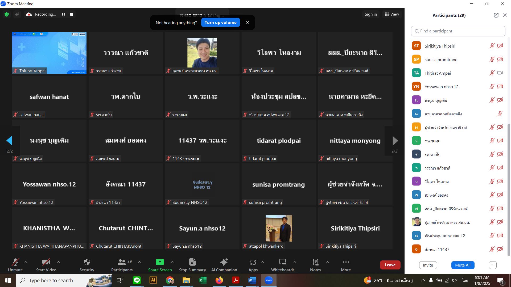511x287 pixels.
Task: Open Firefox from taskbar
Action: (x=219, y=280)
